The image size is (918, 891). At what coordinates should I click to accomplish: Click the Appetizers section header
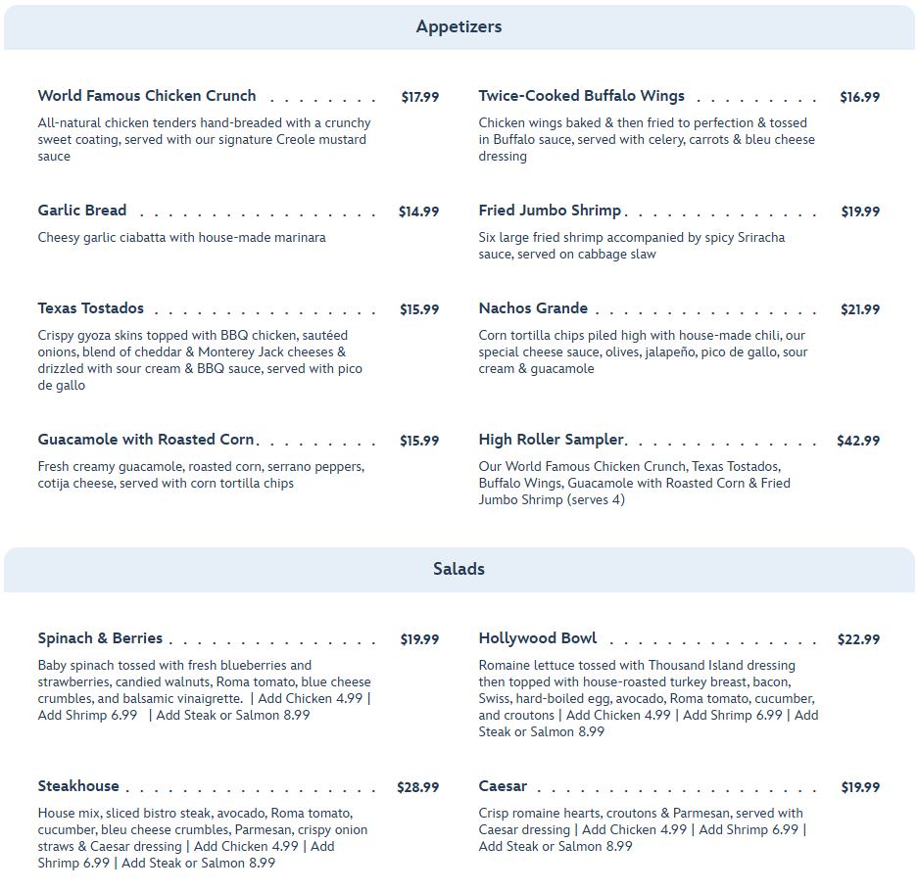459,26
